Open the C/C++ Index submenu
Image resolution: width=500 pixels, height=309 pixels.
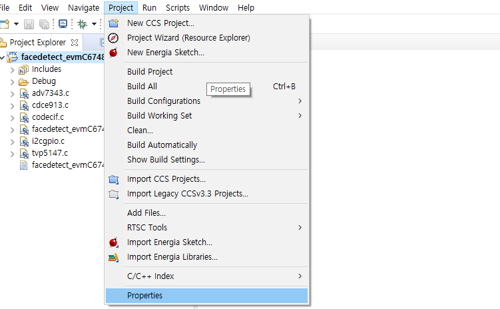[206, 276]
